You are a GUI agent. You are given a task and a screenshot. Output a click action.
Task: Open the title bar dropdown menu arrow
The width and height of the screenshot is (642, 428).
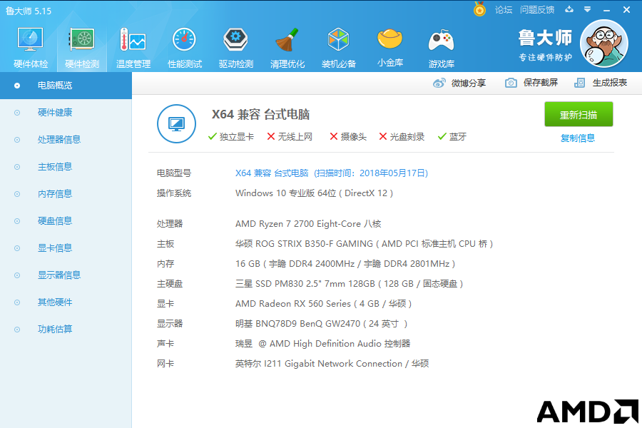click(x=588, y=9)
